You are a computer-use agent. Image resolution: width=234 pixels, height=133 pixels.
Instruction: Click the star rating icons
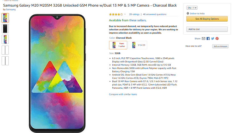click(116, 14)
